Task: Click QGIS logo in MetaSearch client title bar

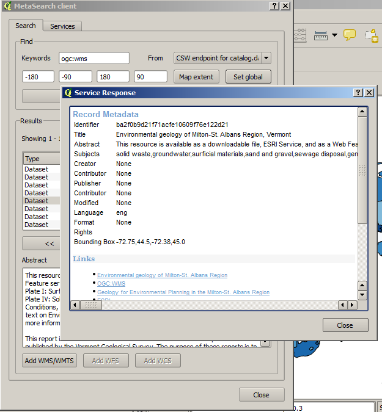Action: point(7,5)
